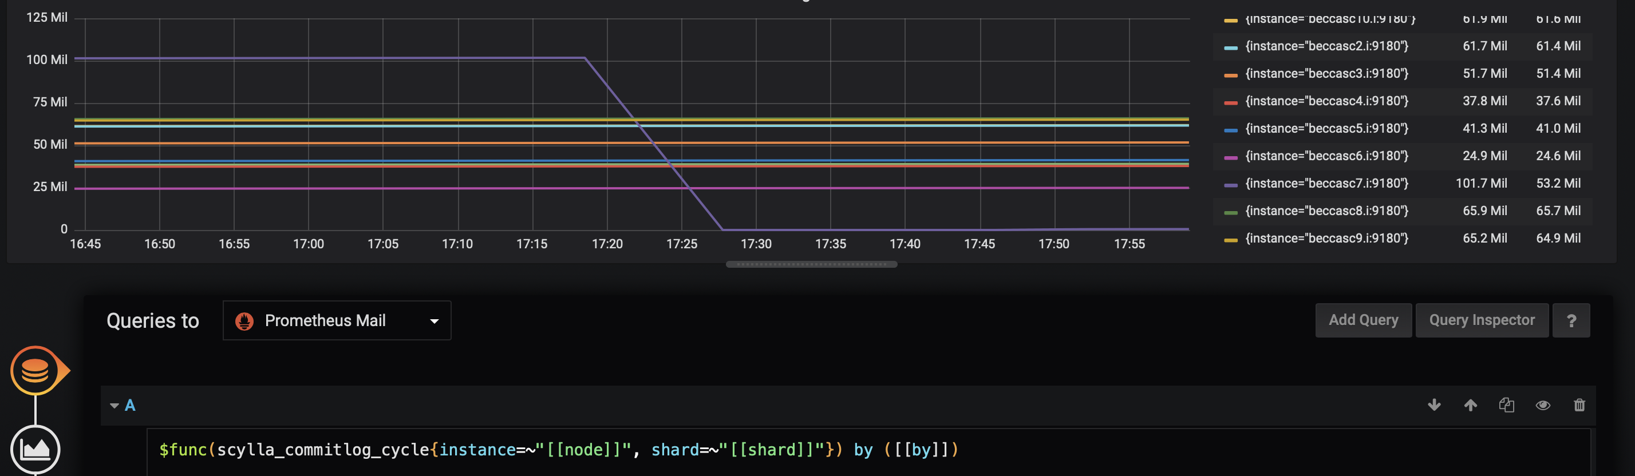The height and width of the screenshot is (476, 1635).
Task: Toggle series instance="beccasc6.i:9180" in legend
Action: click(1326, 156)
